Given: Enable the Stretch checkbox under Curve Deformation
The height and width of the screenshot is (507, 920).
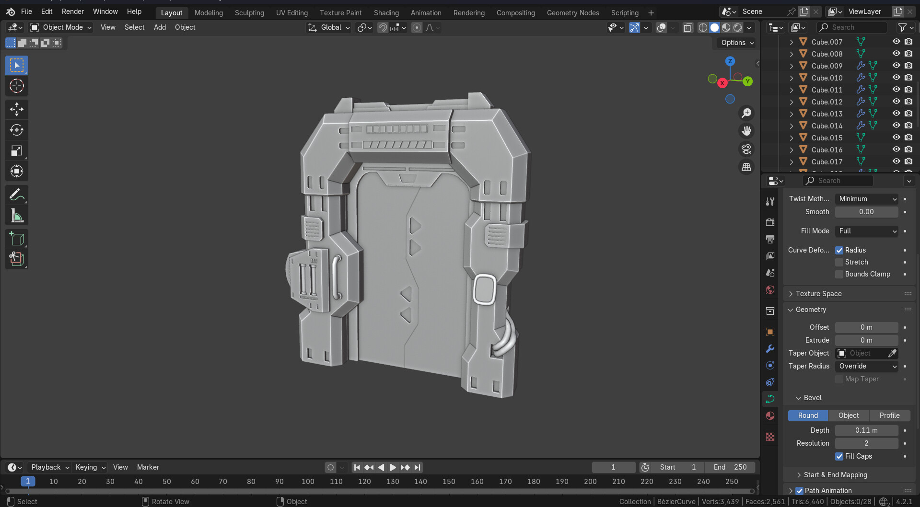Looking at the screenshot, I should click(839, 262).
